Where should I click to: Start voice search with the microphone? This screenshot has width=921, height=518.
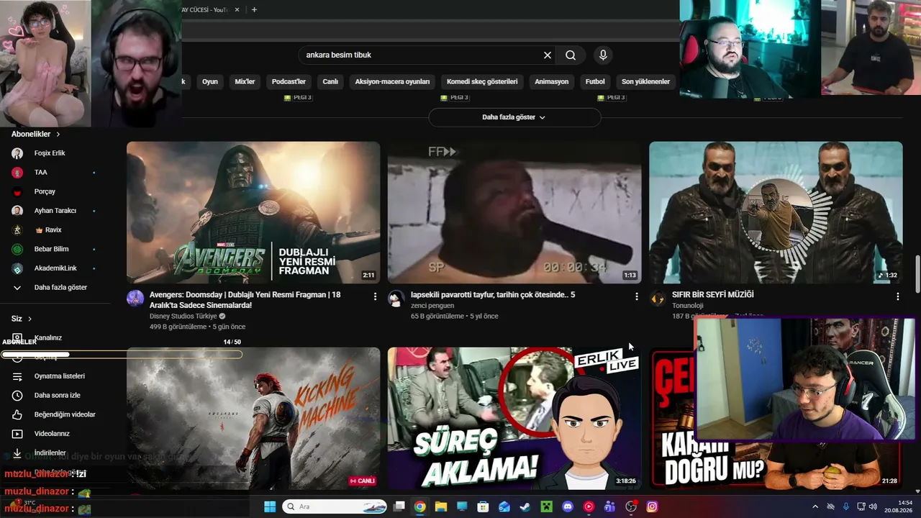[603, 55]
